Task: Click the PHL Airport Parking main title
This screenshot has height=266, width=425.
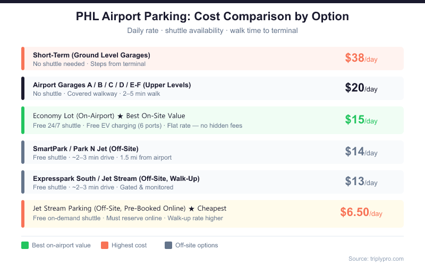Action: [x=212, y=16]
